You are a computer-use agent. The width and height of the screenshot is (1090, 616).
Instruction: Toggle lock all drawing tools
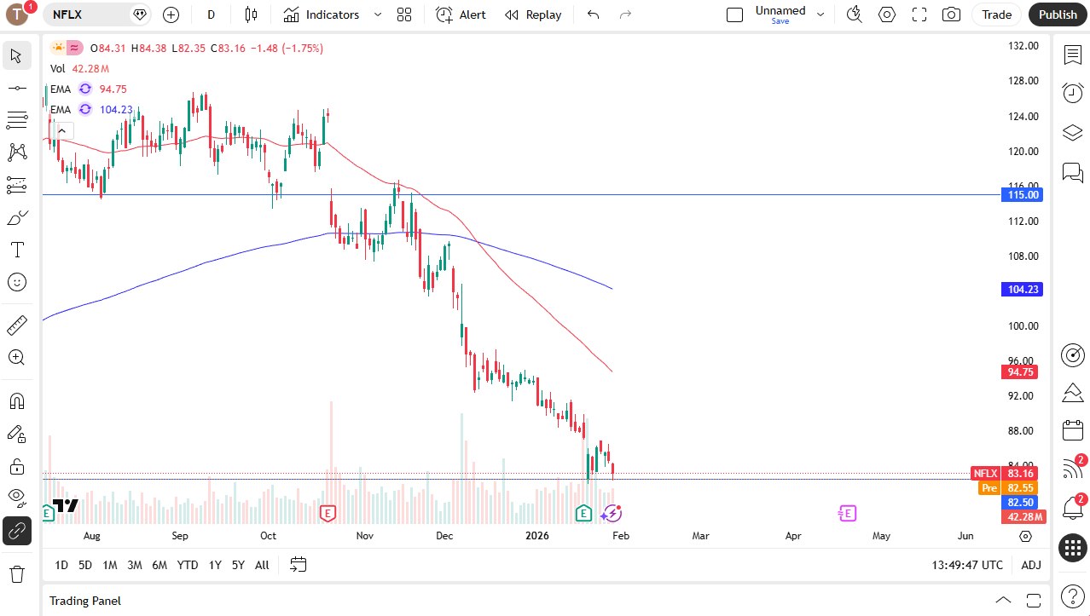[x=16, y=466]
